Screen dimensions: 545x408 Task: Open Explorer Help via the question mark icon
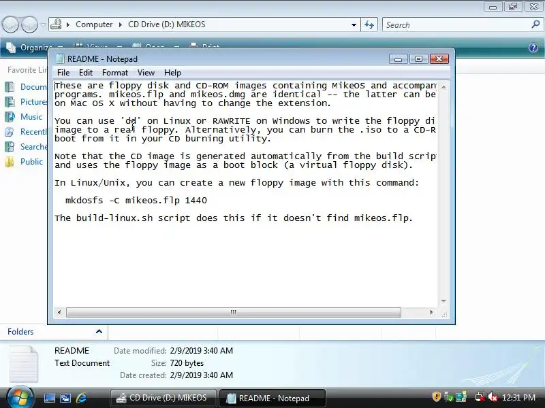coord(533,48)
